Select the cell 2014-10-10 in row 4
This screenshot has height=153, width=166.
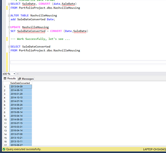21,98
